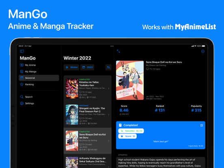The image size is (224, 168).
Task: Go to Ranking in sidebar
Action: point(39,84)
